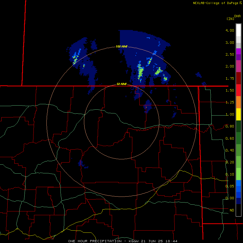This screenshot has height=243, width=243.
Task: Pick the bright magenta legend swatch
Action: click(238, 51)
